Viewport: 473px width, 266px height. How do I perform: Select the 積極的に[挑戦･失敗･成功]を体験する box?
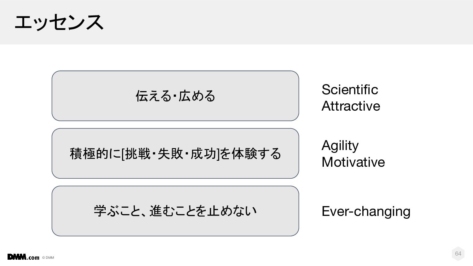pos(175,153)
